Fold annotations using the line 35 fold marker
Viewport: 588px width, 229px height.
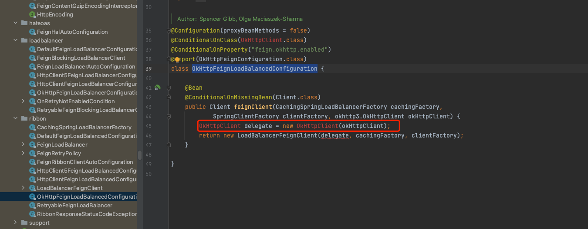pyautogui.click(x=168, y=30)
